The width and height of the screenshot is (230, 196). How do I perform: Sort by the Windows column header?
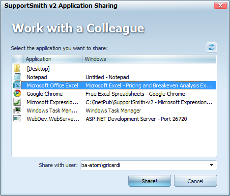pos(149,59)
